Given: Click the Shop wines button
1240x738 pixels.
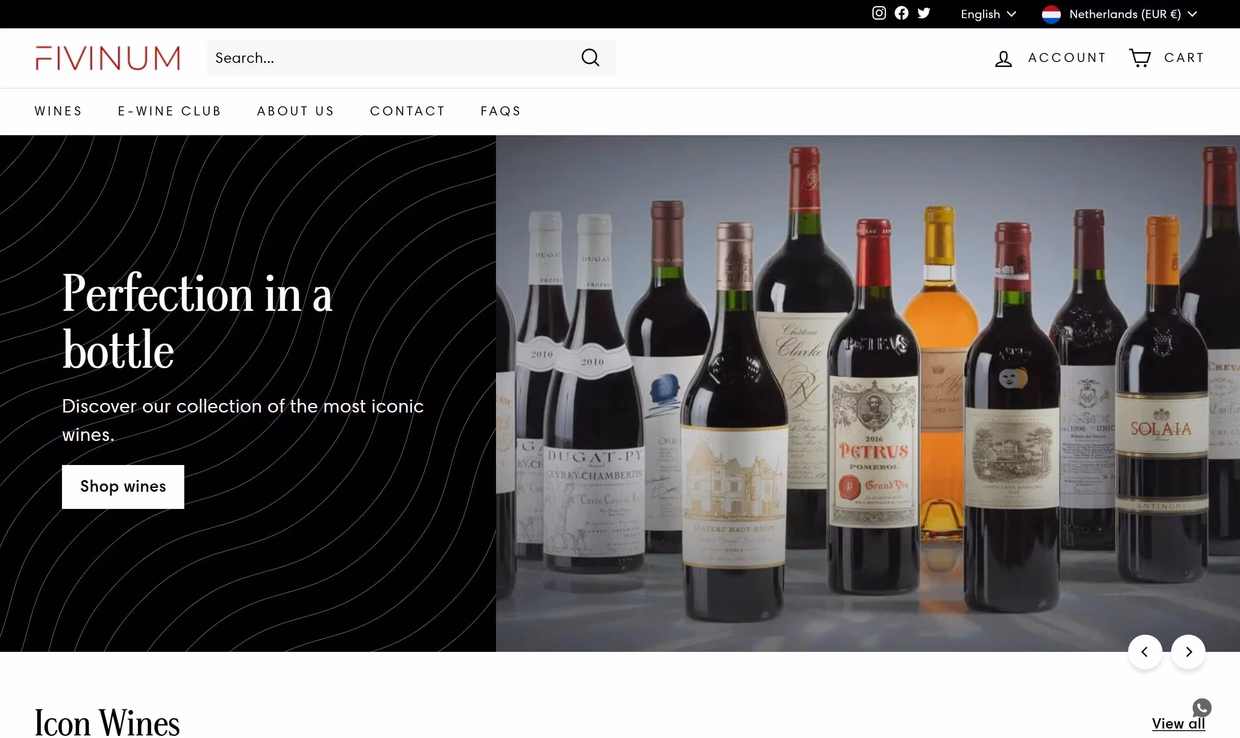Looking at the screenshot, I should (123, 487).
